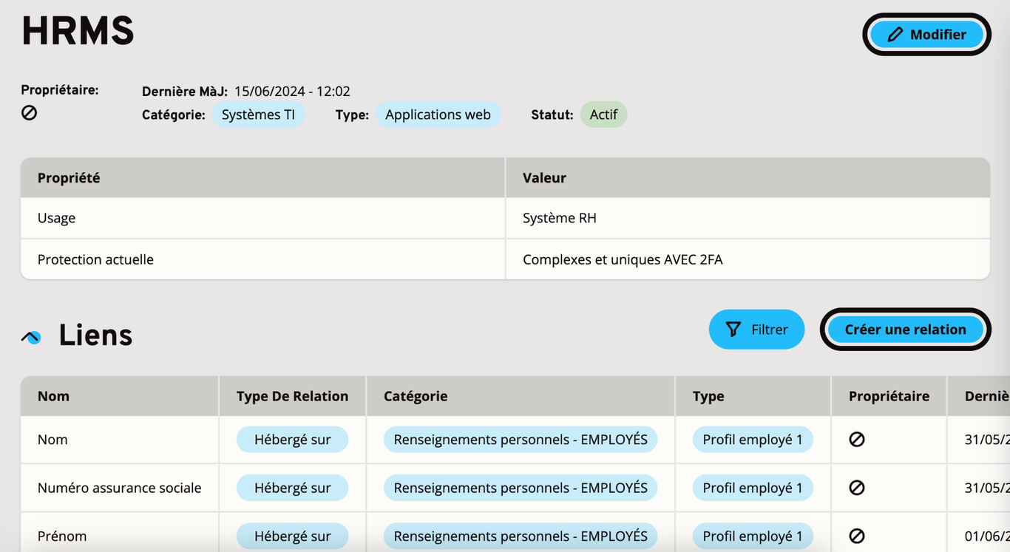Collapse the Liens section chevron

coord(31,337)
